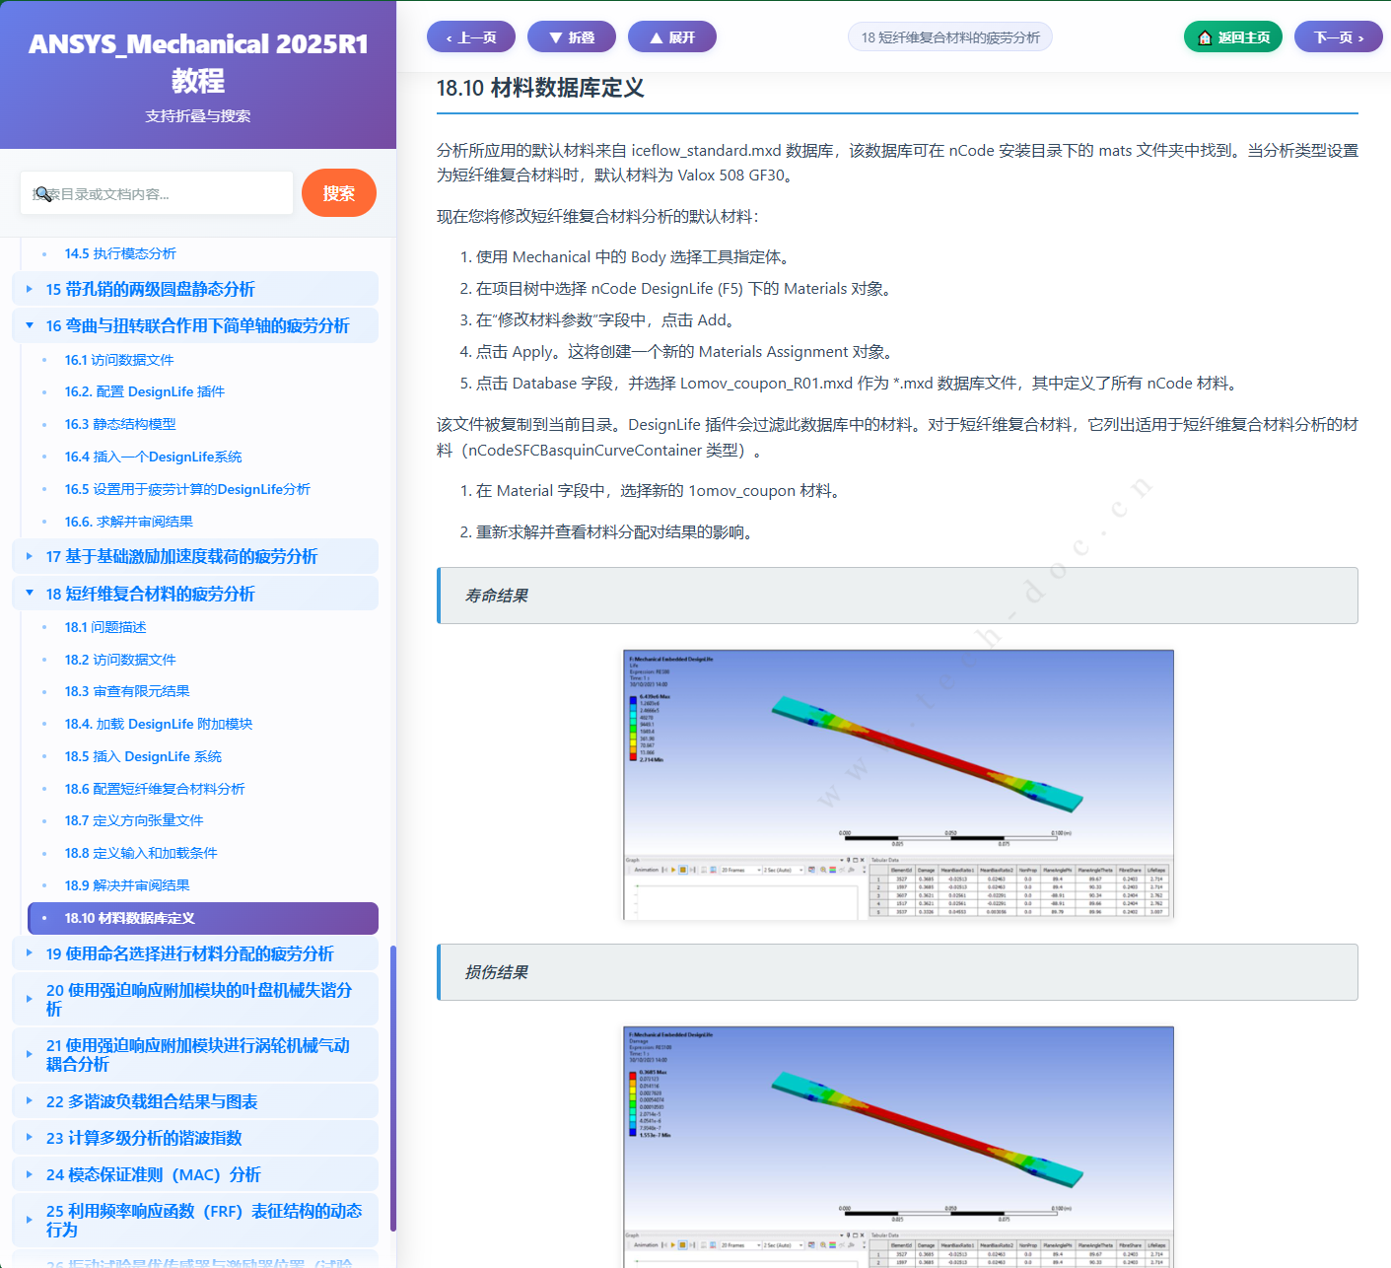Expand chapter 15 带孔销的两级圆盘静态分析
Image resolution: width=1391 pixels, height=1268 pixels.
(28, 289)
